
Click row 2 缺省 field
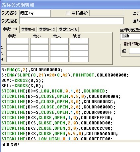[79, 47]
